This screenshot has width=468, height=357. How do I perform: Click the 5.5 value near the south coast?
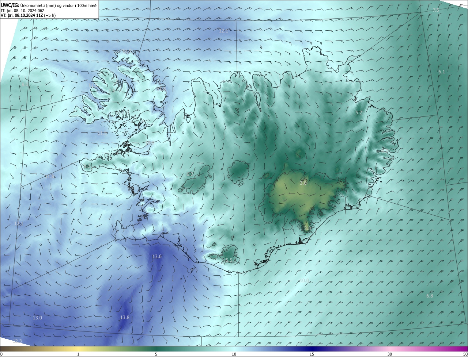pos(229,260)
